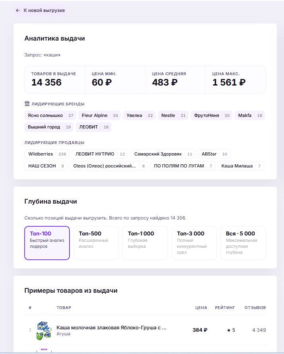The height and width of the screenshot is (354, 284).
Task: Click the Makfa brand chip
Action: click(x=250, y=115)
